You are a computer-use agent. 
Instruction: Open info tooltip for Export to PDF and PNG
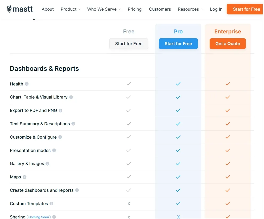(60, 111)
